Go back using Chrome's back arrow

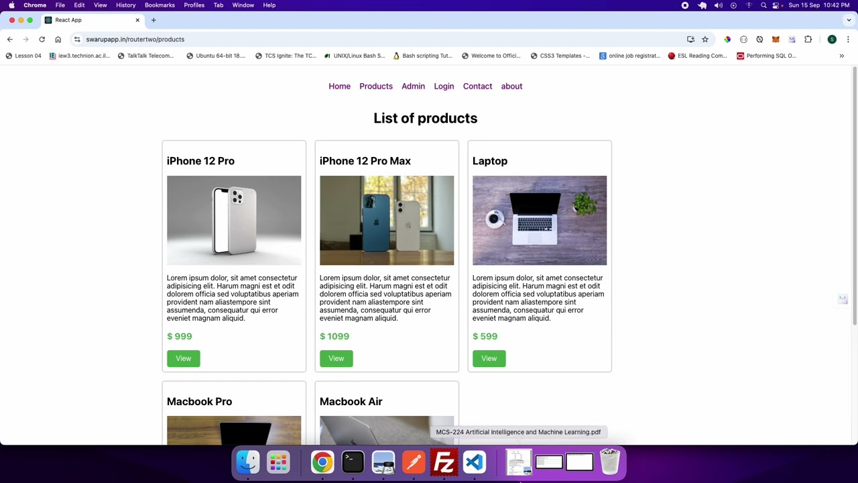click(x=10, y=40)
